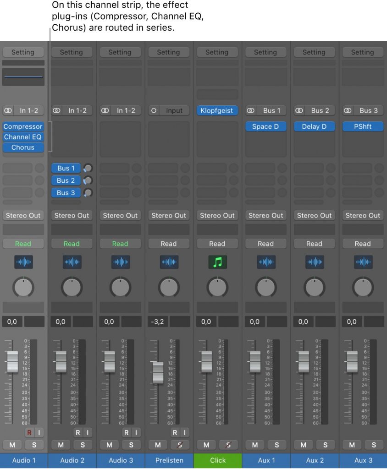Screen dimensions: 387x469
Task: Select the green Click channel name
Action: pyautogui.click(x=218, y=460)
